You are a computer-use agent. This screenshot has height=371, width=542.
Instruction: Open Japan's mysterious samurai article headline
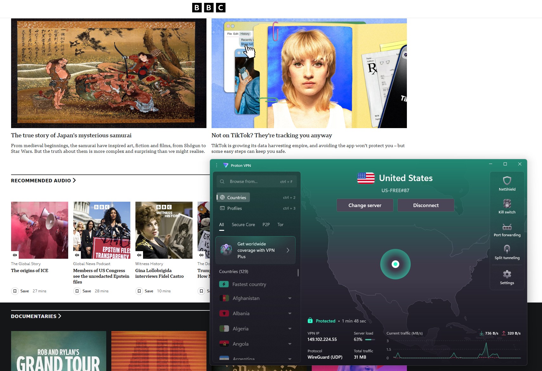click(x=71, y=135)
